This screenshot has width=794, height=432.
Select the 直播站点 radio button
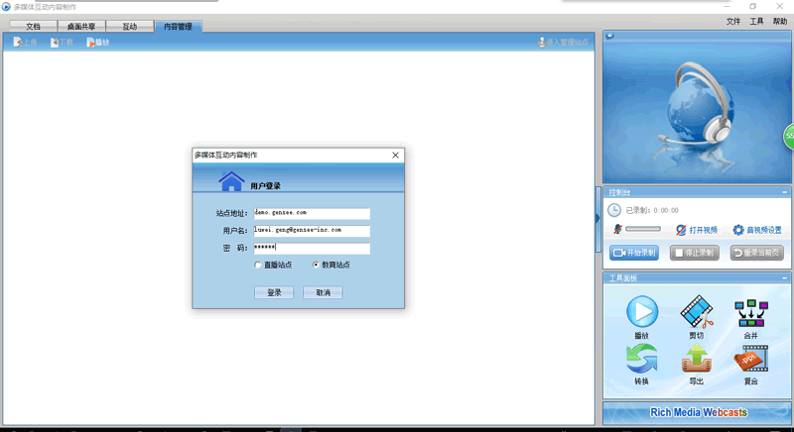point(259,266)
